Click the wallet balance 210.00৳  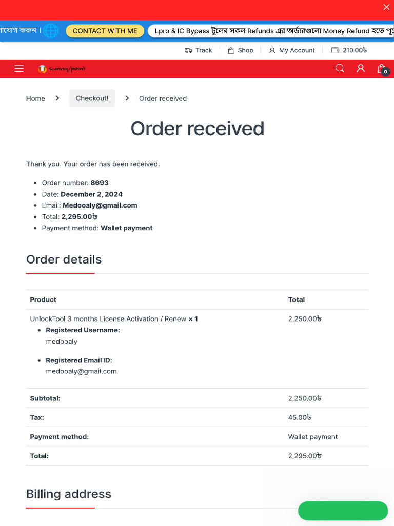tap(349, 50)
